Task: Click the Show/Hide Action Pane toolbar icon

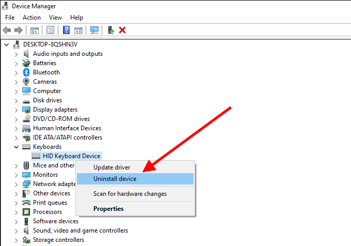Action: click(78, 30)
